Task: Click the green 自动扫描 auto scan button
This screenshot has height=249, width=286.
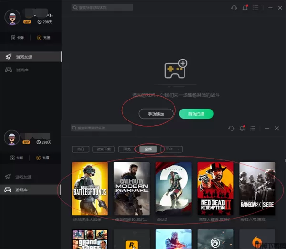Action: 196,114
